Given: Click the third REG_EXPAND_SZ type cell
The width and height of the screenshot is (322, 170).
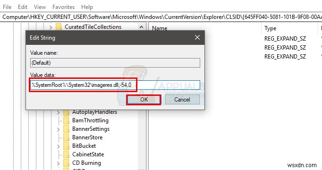Looking at the screenshot, I should pyautogui.click(x=285, y=57).
